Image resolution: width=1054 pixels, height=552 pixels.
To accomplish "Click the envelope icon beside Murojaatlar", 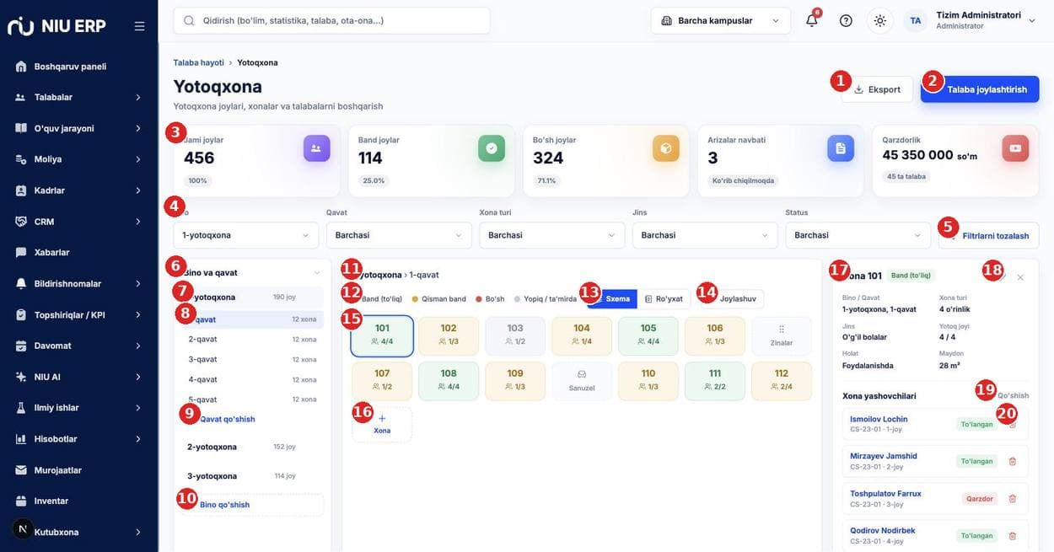I will point(21,470).
